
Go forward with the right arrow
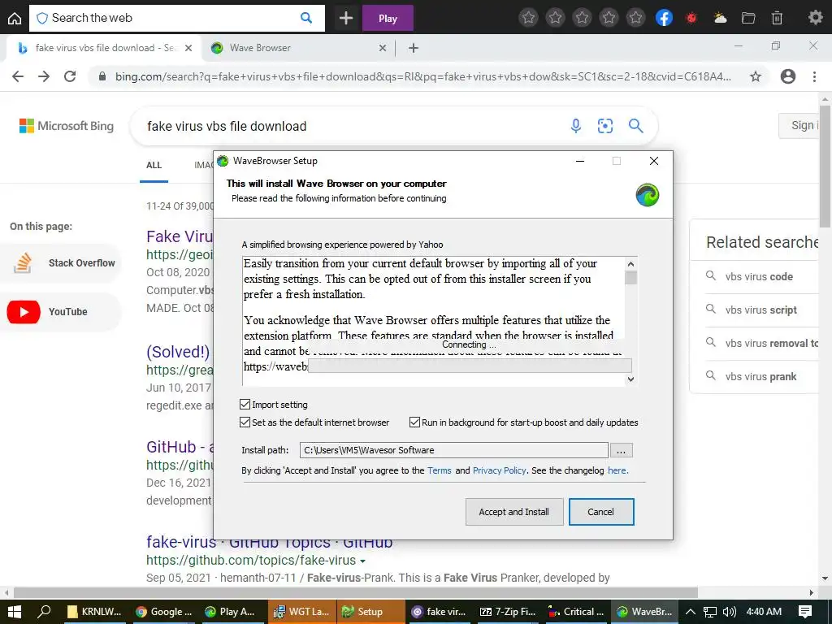(x=44, y=76)
